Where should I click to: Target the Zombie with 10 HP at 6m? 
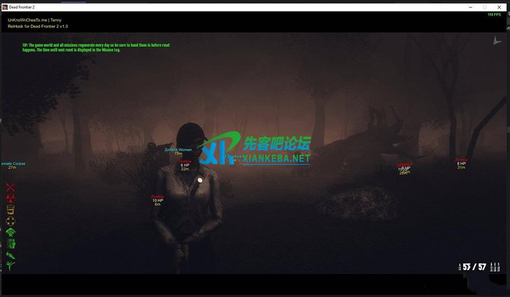(x=157, y=200)
